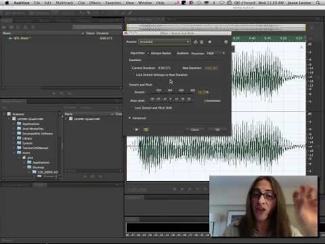The width and height of the screenshot is (325, 244).
Task: Expand the Library folder
Action: (x=14, y=138)
